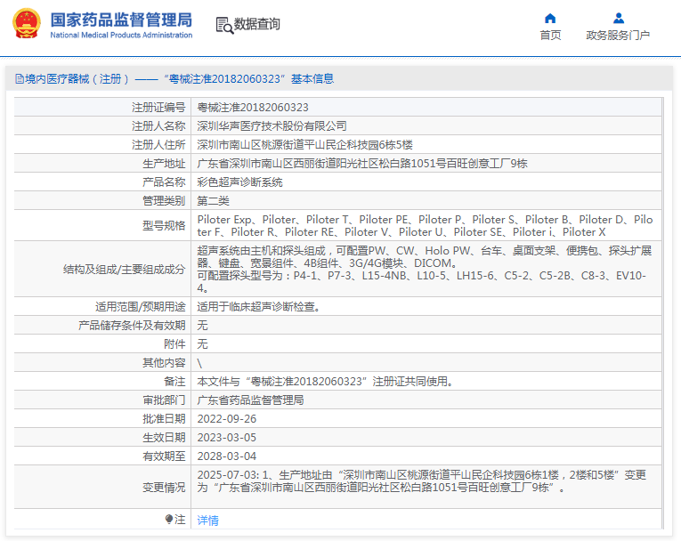The height and width of the screenshot is (541, 681).
Task: Click the NMPA national emblem logo
Action: click(27, 25)
